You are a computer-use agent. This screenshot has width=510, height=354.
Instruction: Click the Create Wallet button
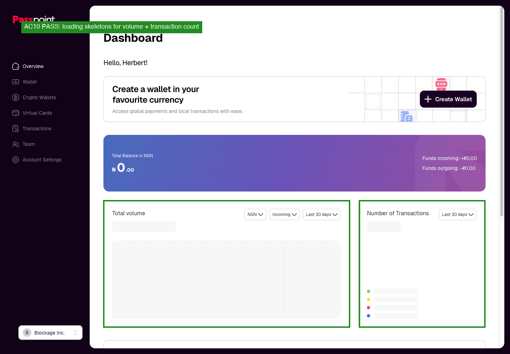pos(448,99)
